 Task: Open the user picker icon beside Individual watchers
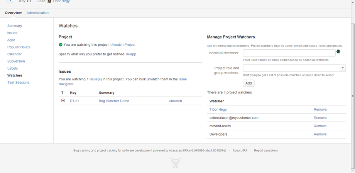338,52
